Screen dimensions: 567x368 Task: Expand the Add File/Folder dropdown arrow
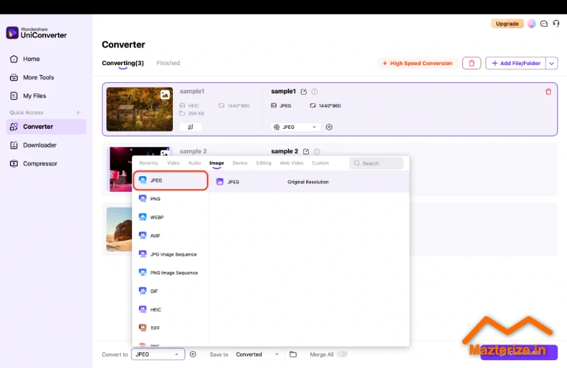(551, 63)
